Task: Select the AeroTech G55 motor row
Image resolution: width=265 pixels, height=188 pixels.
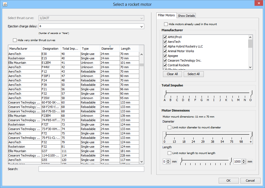Action: [74, 160]
